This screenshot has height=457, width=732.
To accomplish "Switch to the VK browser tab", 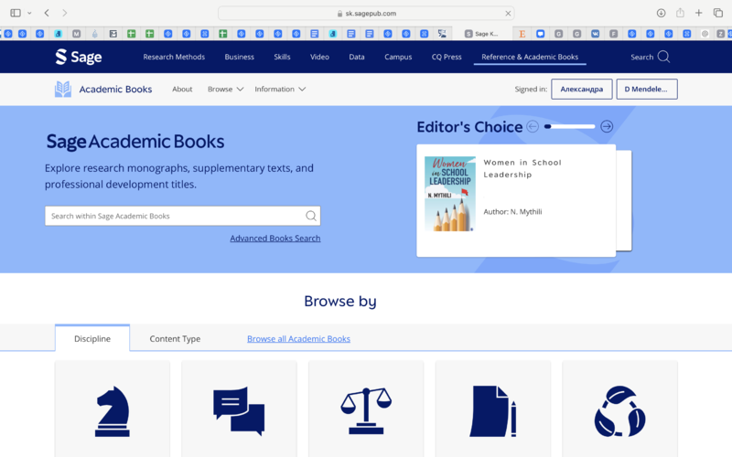I will [x=596, y=34].
